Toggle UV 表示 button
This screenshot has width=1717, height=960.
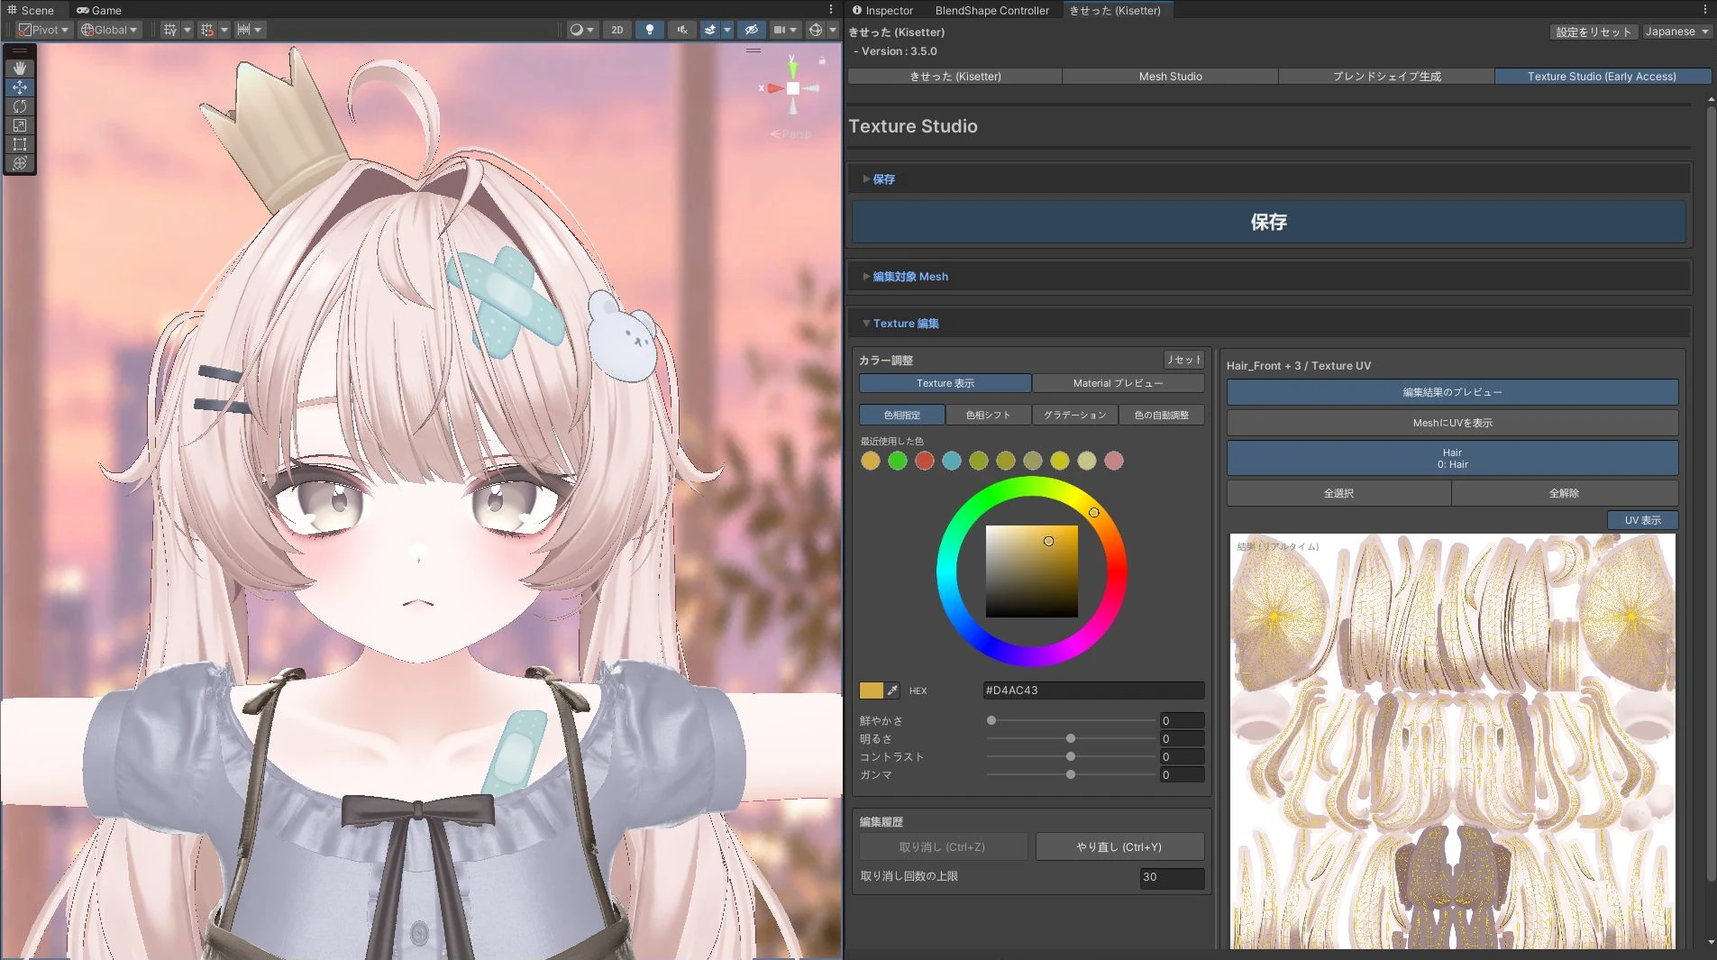(1642, 520)
